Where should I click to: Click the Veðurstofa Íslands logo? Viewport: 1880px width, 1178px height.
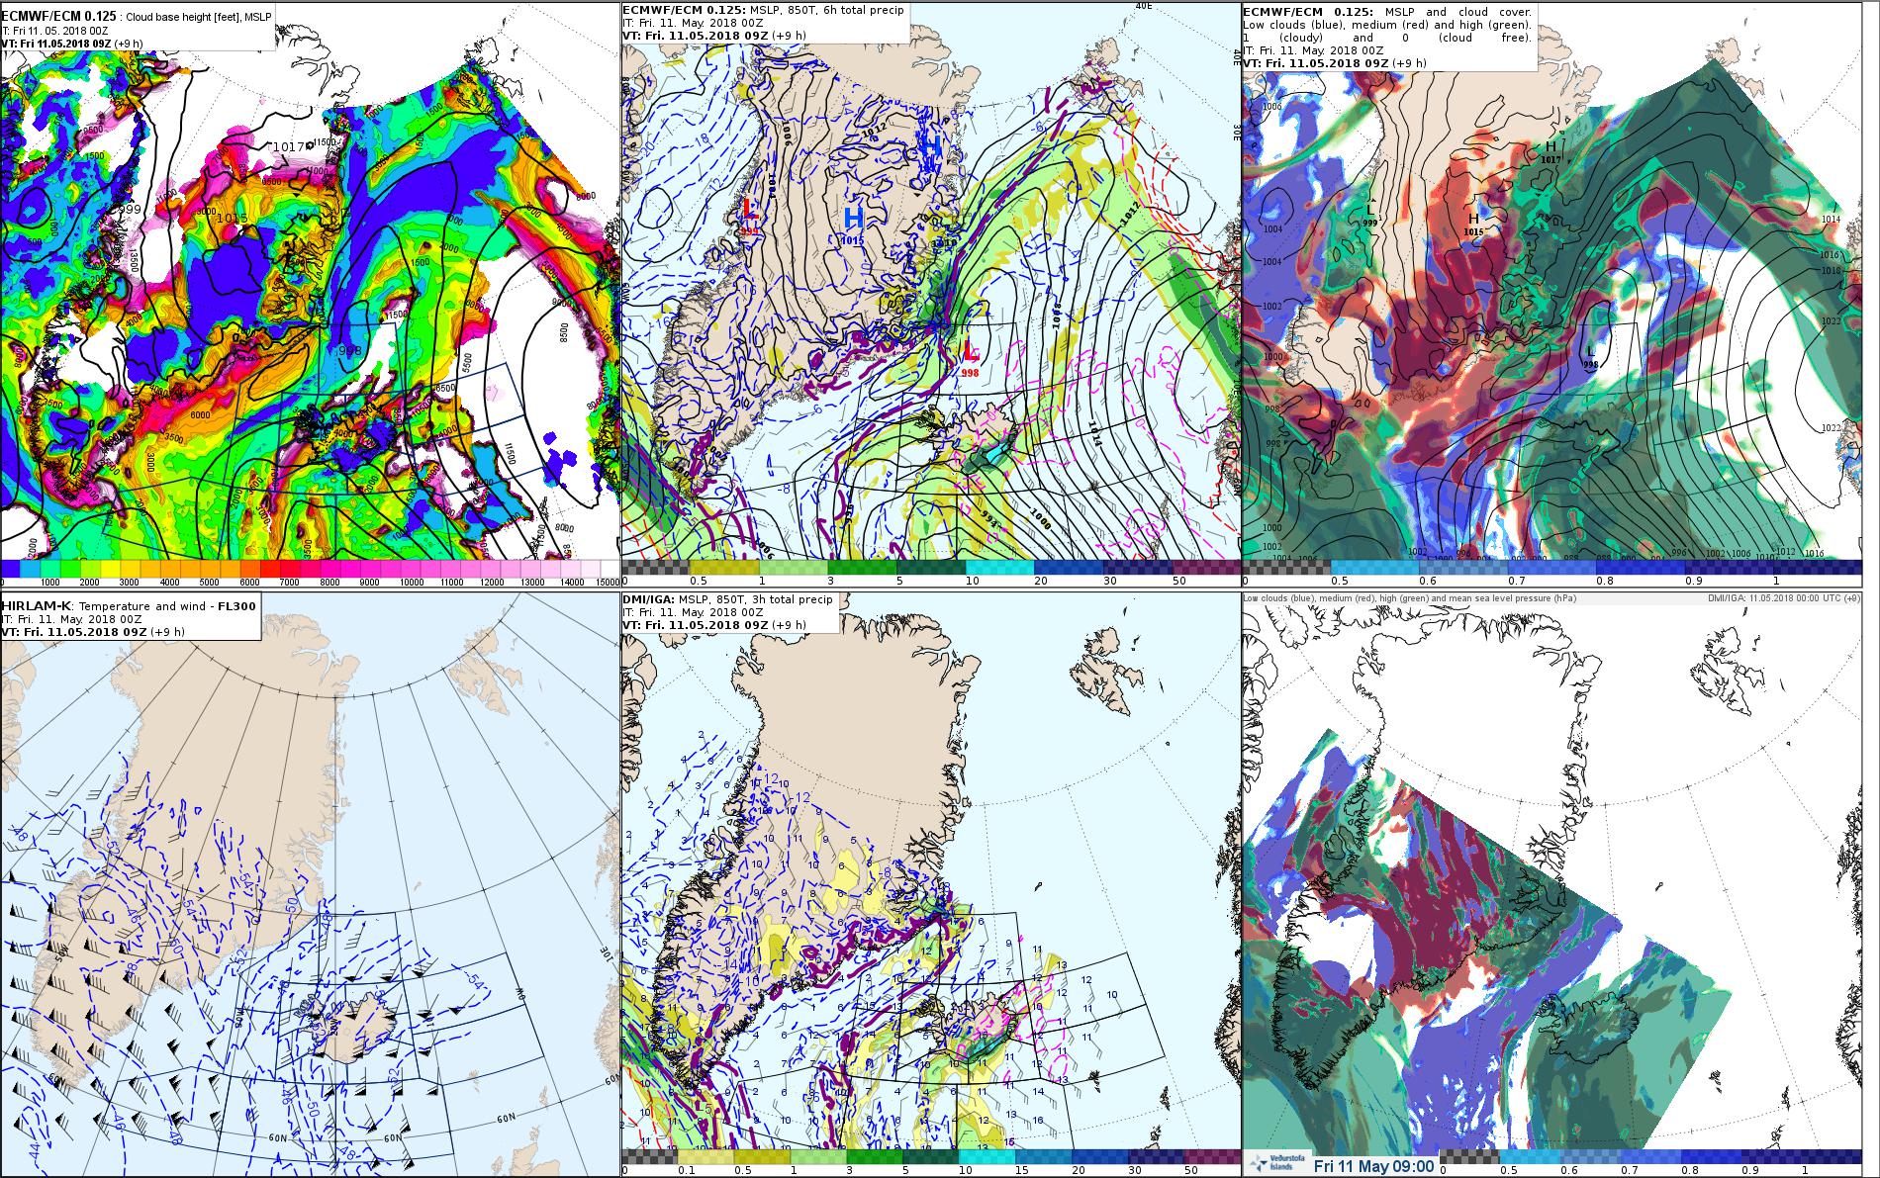(1274, 1164)
